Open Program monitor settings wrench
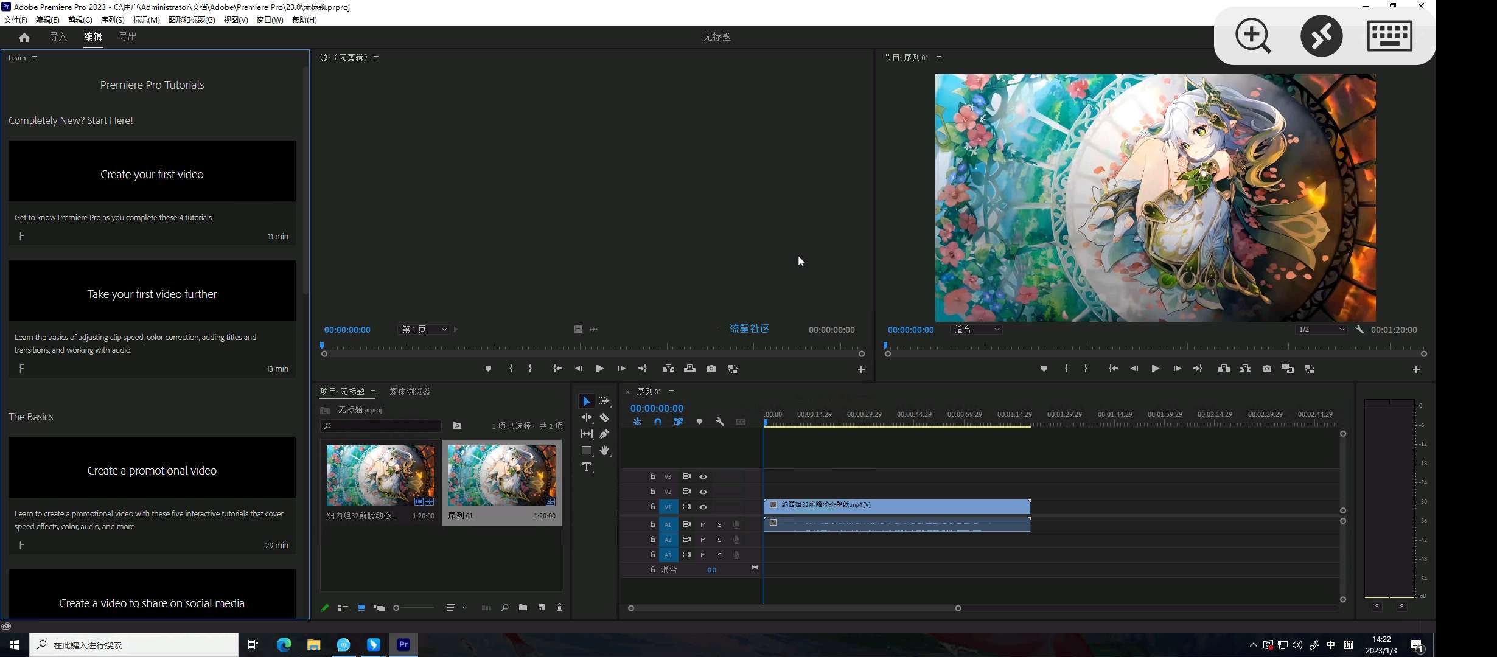Viewport: 1497px width, 657px height. (1359, 329)
